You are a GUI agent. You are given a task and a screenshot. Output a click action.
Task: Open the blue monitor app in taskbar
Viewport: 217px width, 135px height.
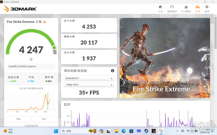[x=139, y=131]
